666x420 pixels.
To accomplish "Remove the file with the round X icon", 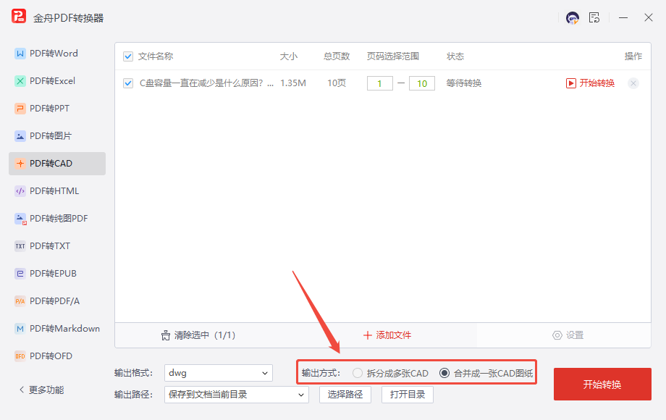I will (633, 83).
